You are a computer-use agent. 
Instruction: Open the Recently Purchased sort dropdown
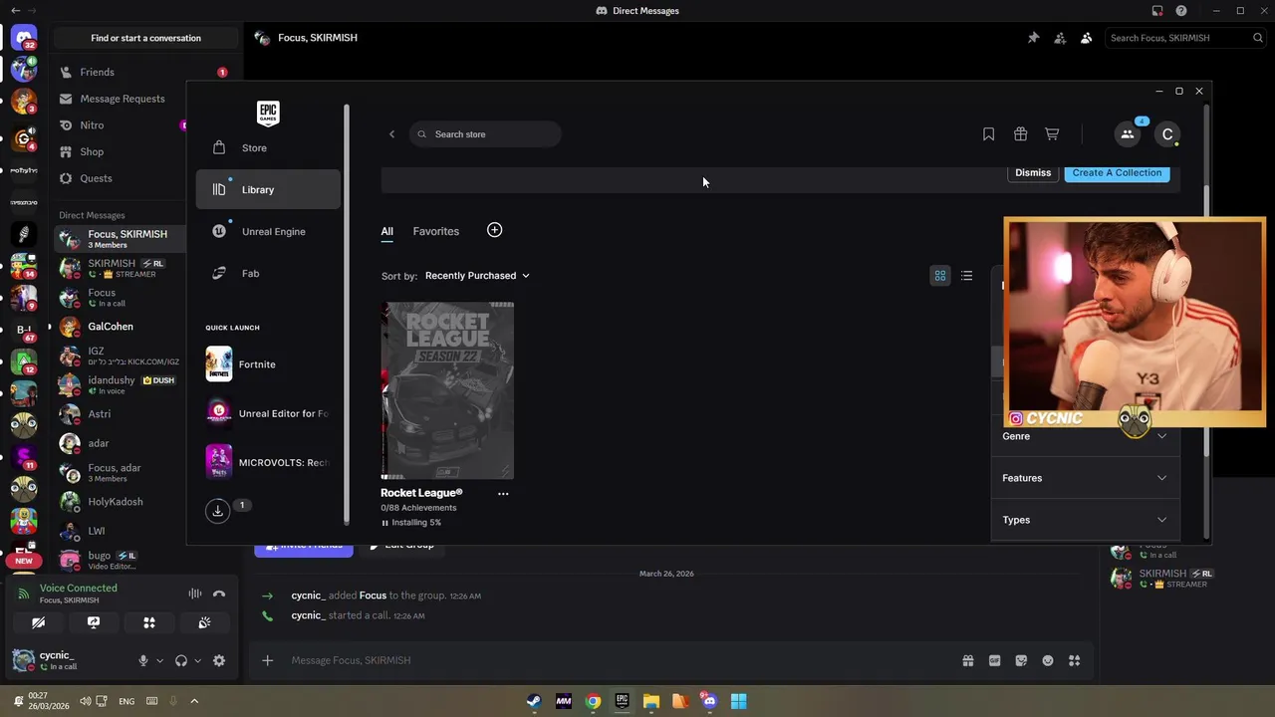click(x=477, y=276)
